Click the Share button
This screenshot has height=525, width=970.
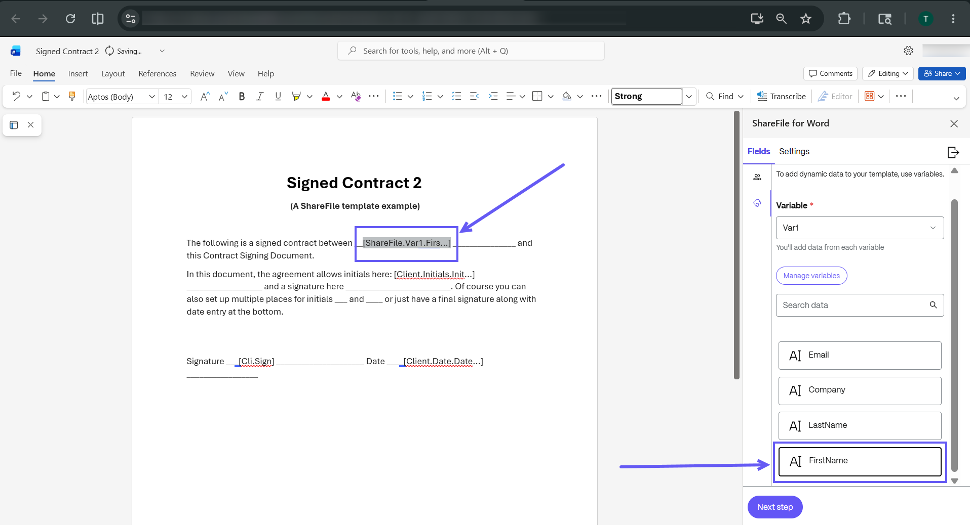click(942, 73)
